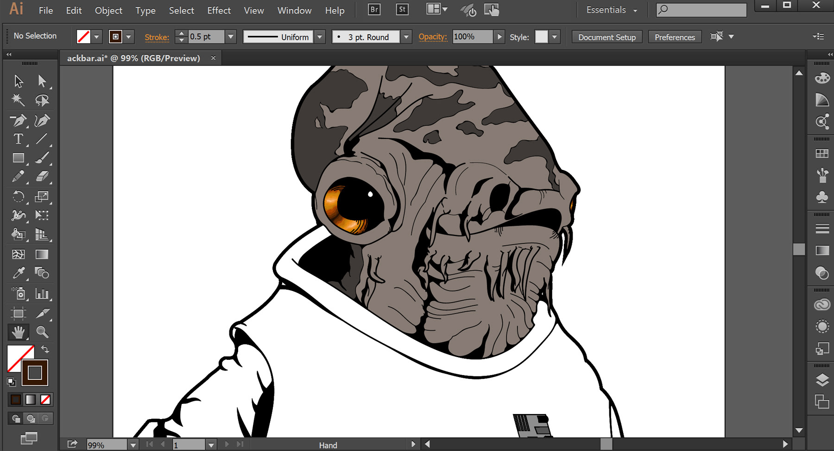The width and height of the screenshot is (834, 451).
Task: Set paint mode to None
Action: point(45,399)
